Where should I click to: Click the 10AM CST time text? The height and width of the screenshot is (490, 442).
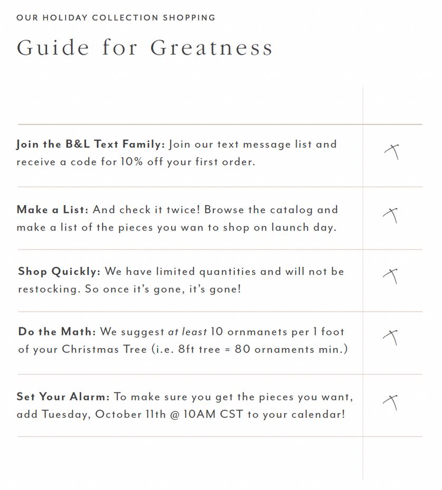click(213, 415)
